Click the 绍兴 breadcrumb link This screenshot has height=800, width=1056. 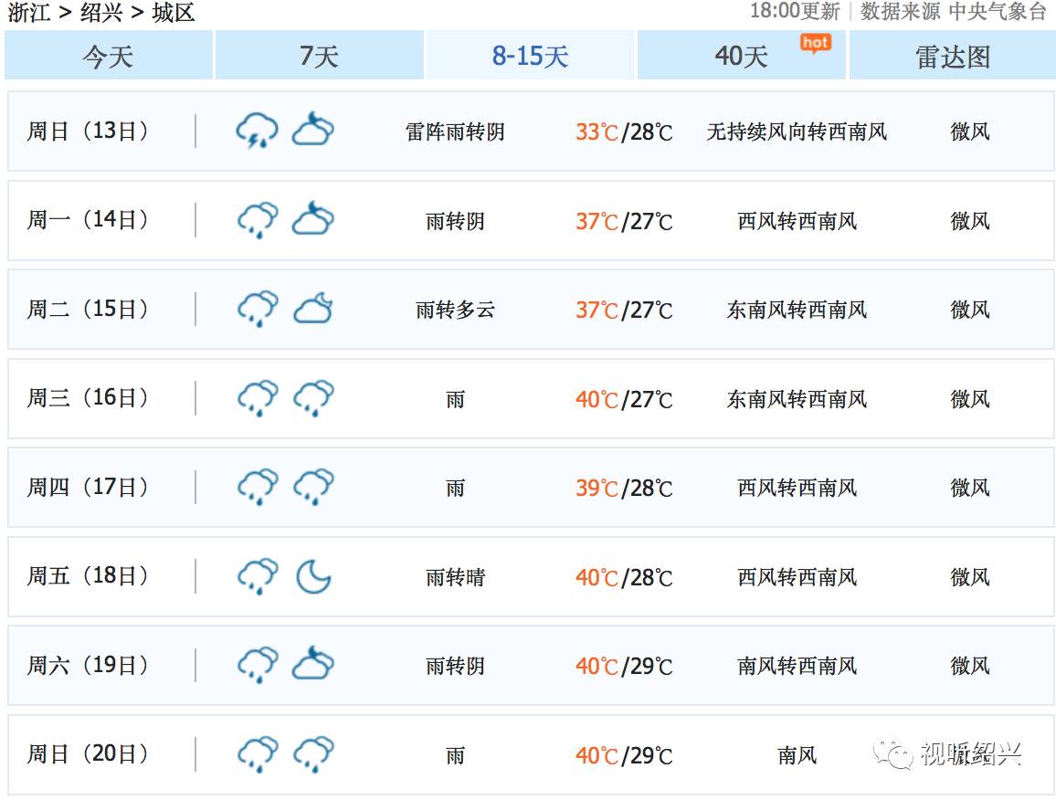101,12
